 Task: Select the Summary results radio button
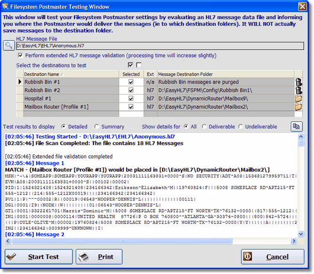tap(97, 127)
